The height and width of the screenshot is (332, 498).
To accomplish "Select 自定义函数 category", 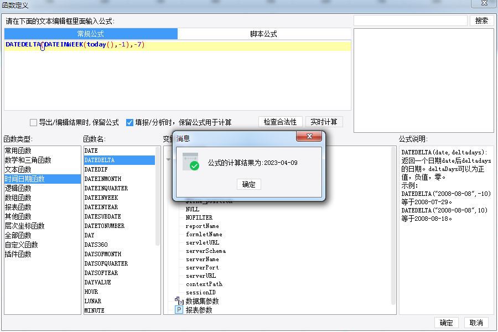I will 43,245.
